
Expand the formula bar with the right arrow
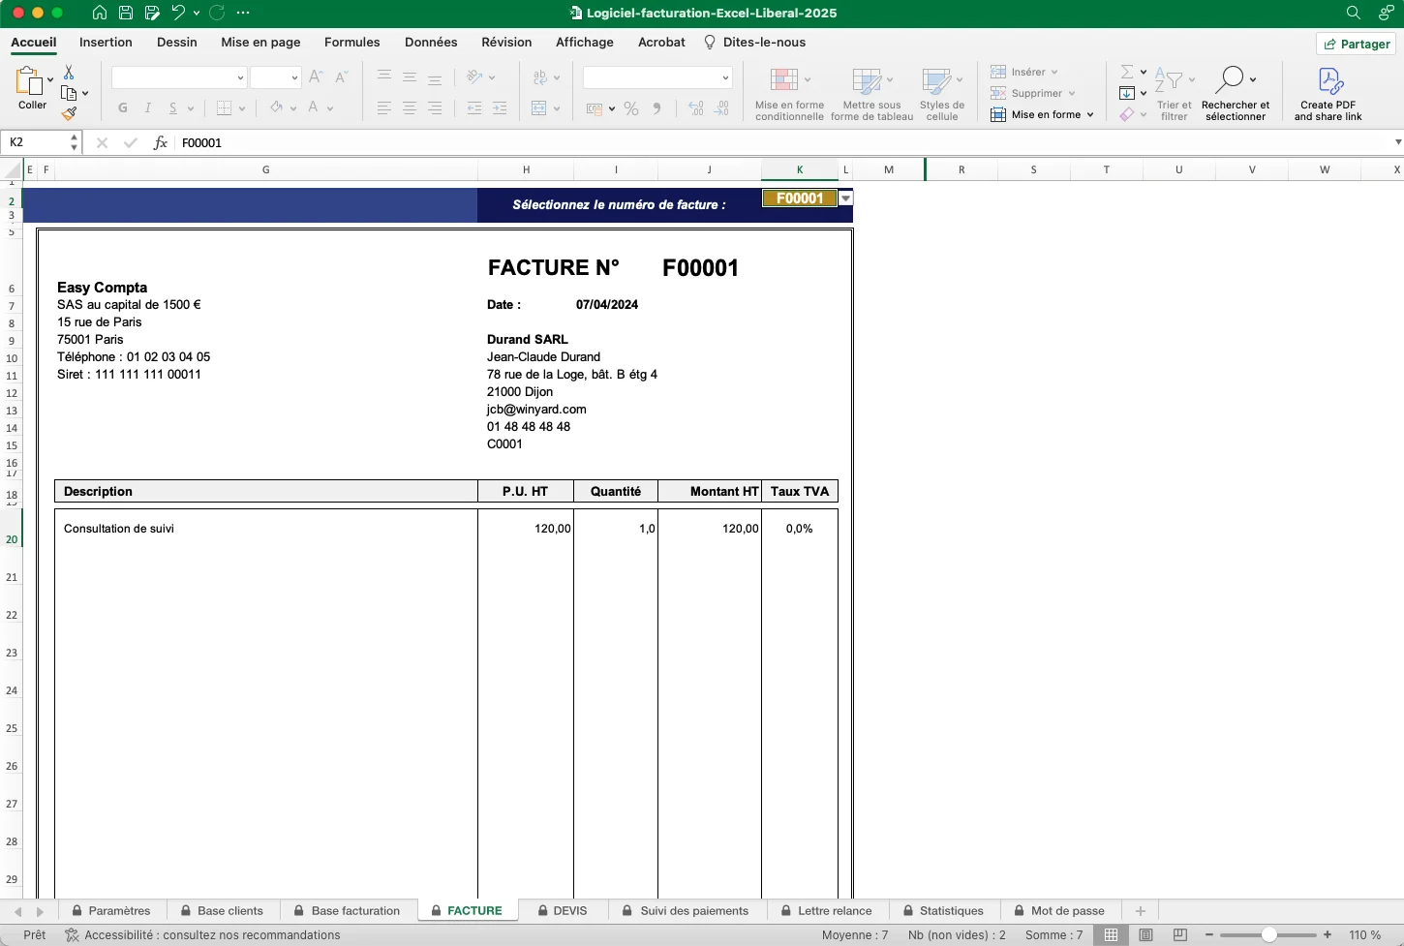pyautogui.click(x=1397, y=142)
